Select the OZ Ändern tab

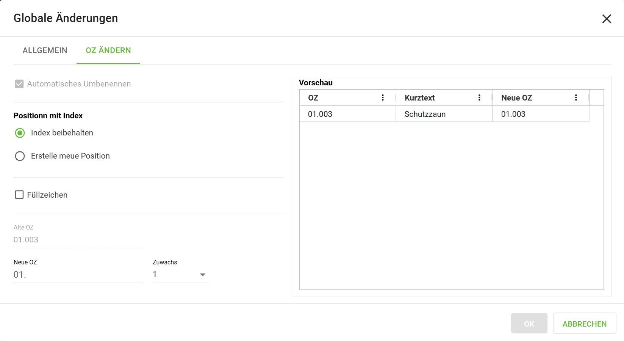coord(108,50)
